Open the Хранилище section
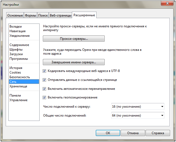 click(x=18, y=86)
